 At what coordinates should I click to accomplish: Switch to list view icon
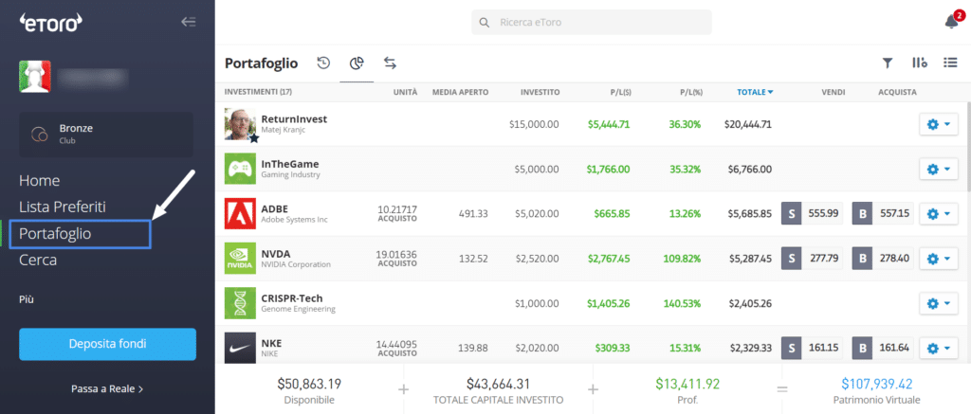pyautogui.click(x=950, y=63)
